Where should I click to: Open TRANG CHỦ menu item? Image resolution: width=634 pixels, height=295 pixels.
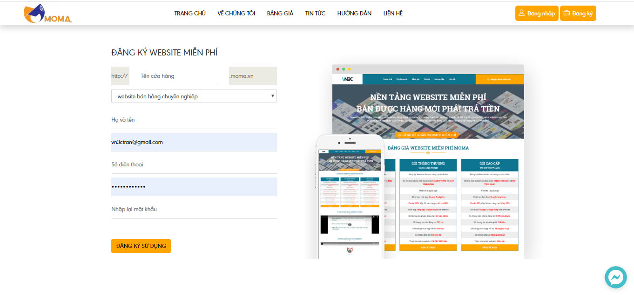click(189, 13)
